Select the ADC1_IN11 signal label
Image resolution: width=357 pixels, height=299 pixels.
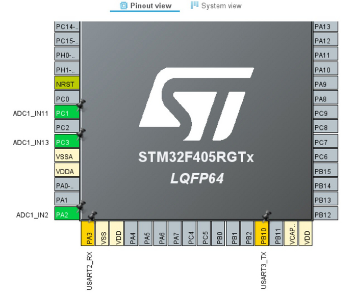pyautogui.click(x=31, y=114)
